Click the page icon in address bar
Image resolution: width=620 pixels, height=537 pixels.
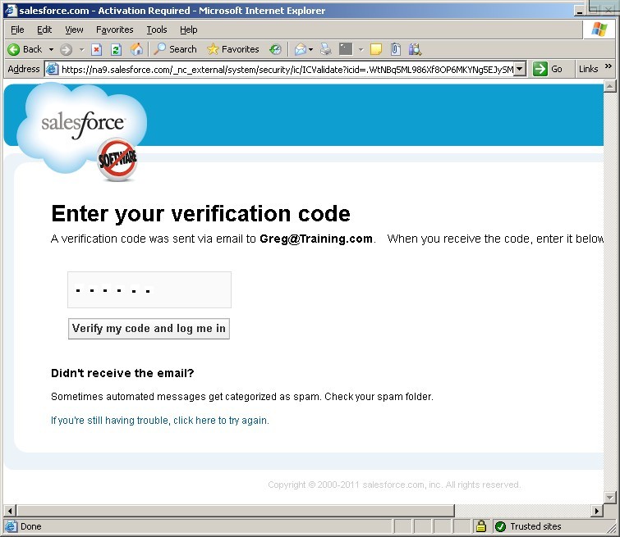pos(53,69)
